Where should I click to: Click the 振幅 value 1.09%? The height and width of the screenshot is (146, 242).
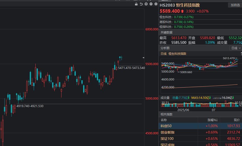click(210, 43)
